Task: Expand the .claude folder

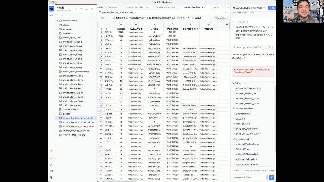Action: pos(57,25)
